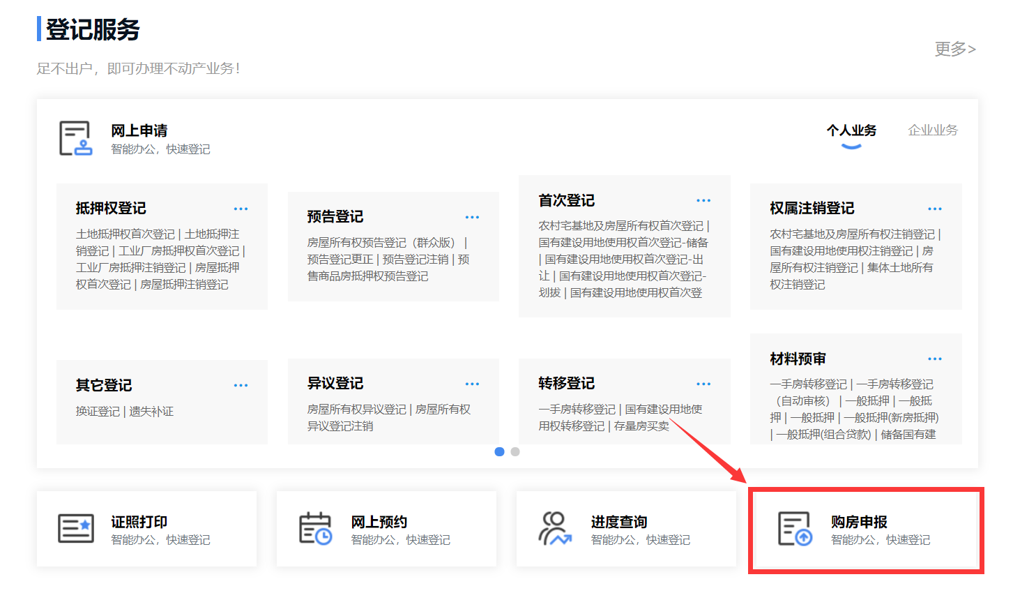Screen dimensions: 1013x593
Task: Click the 购房申报 upload document icon
Action: 795,529
